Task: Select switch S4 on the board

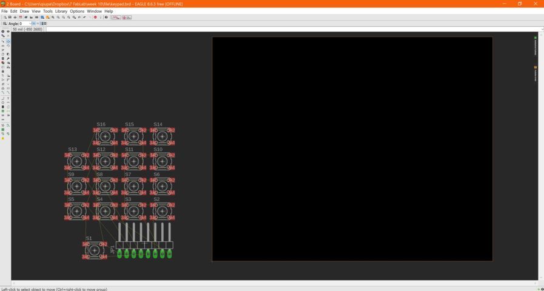Action: (x=105, y=211)
